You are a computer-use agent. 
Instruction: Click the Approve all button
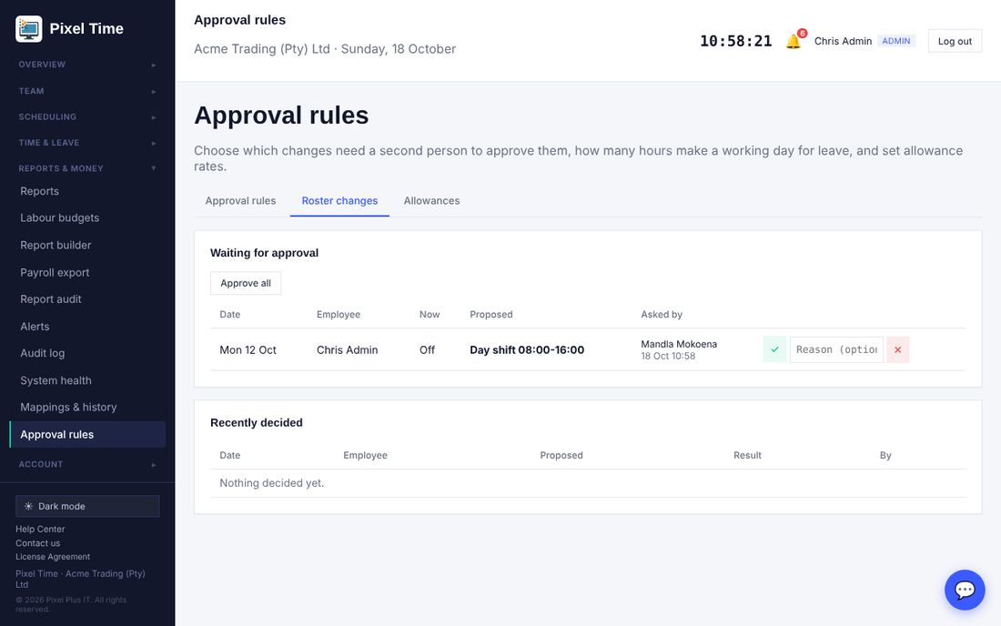[x=246, y=283]
